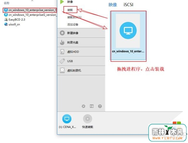
Task: Select EasyBCD 2.3 file in Explorer
Action: pyautogui.click(x=15, y=20)
